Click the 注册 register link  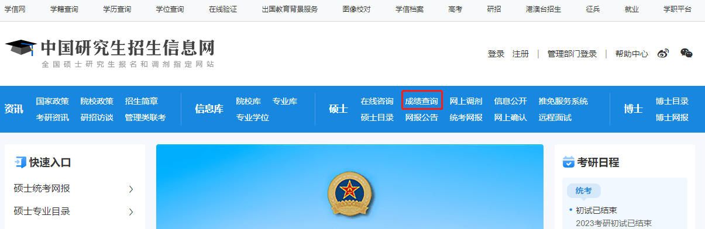(521, 54)
